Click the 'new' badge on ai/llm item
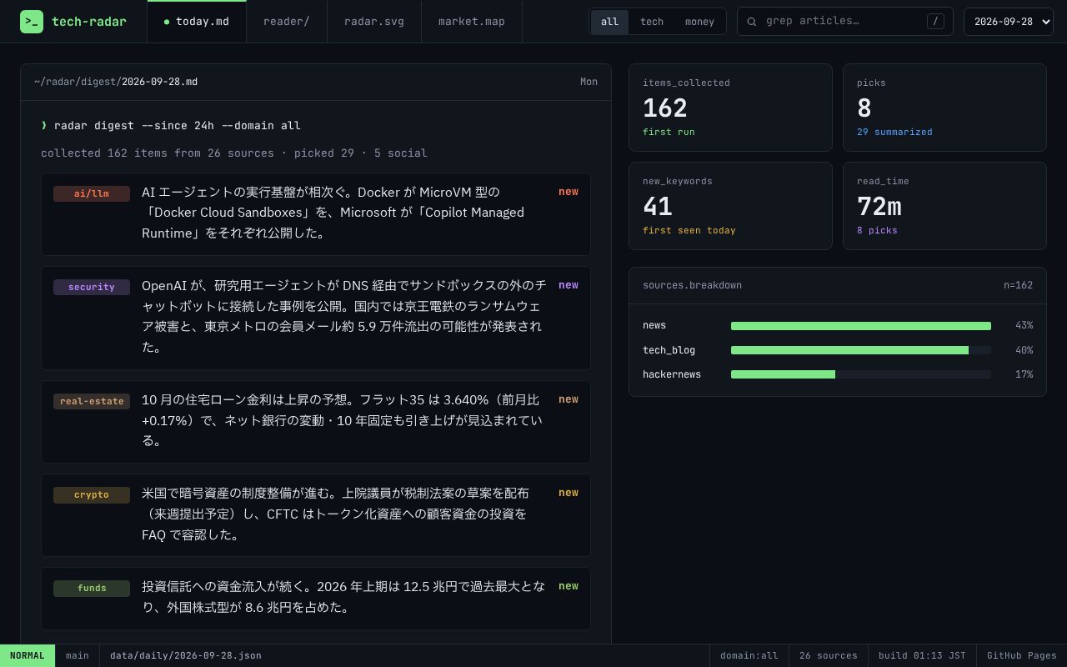The image size is (1067, 667). pos(569,192)
